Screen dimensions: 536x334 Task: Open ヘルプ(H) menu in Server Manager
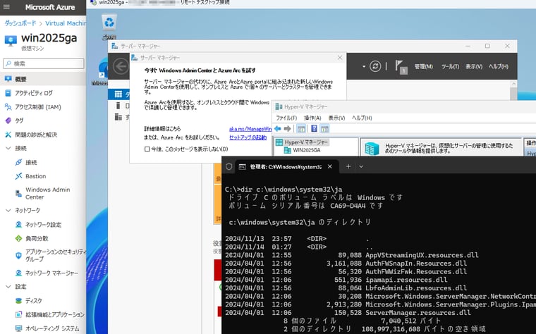[499, 67]
